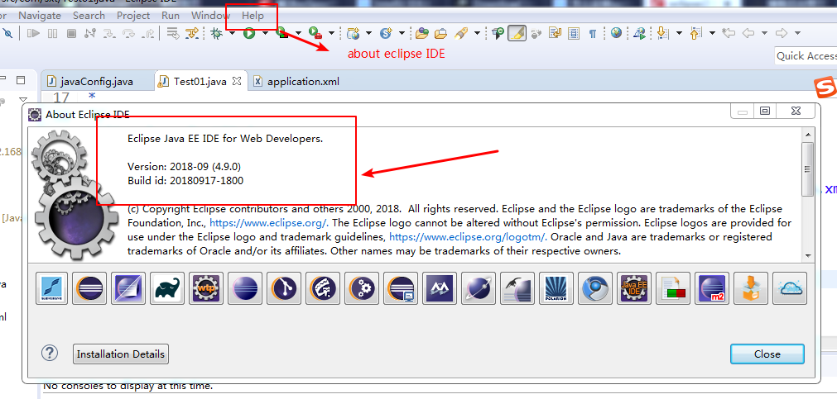837x399 pixels.
Task: Click the Close button in About dialog
Action: [767, 354]
